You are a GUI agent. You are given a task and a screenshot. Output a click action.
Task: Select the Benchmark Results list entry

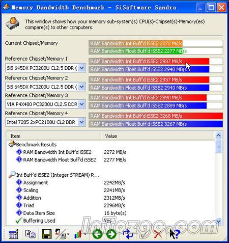(36, 145)
